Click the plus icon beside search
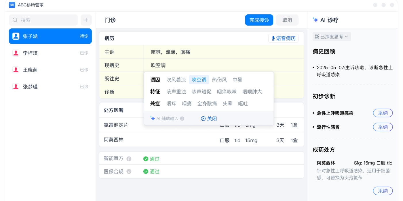 pos(86,20)
